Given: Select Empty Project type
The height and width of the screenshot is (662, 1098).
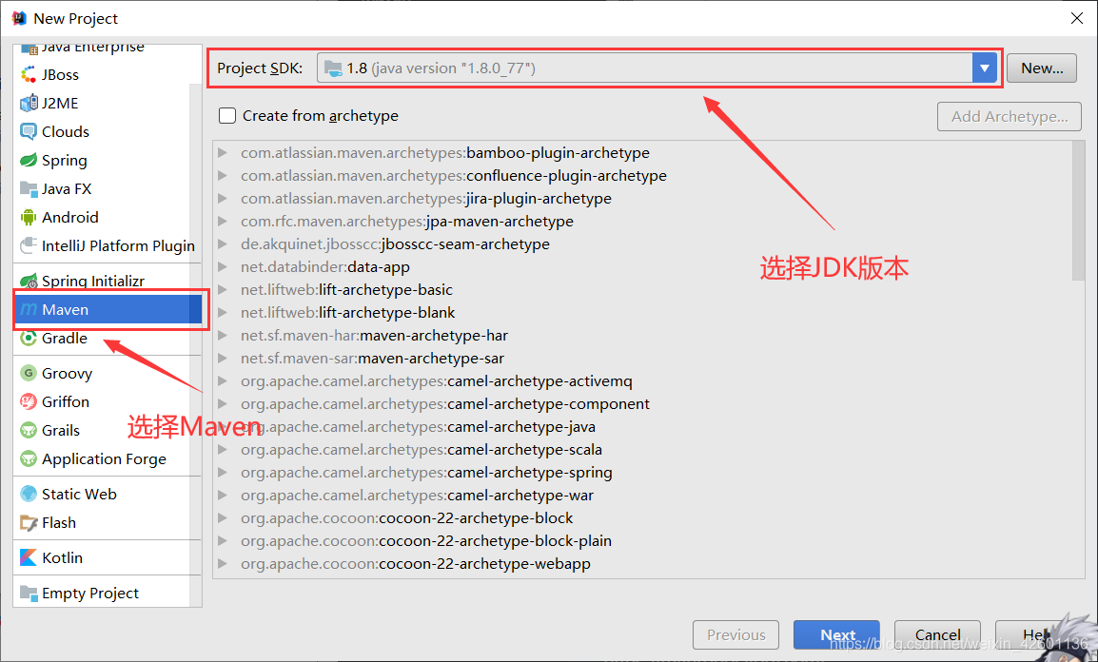Looking at the screenshot, I should (90, 593).
